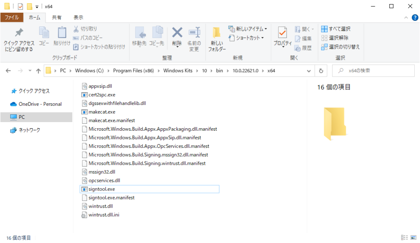The image size is (420, 243).
Task: Select the makecat.exe.manifest file
Action: pos(108,120)
